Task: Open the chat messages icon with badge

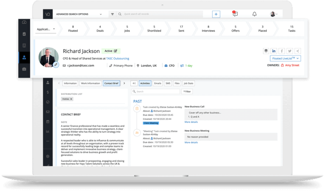Action: pos(235,14)
